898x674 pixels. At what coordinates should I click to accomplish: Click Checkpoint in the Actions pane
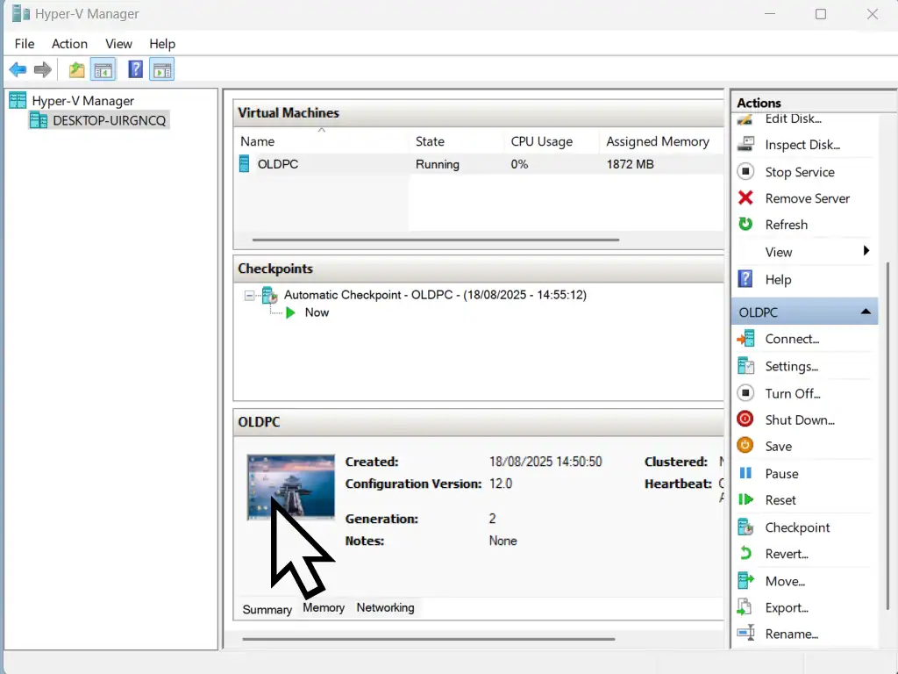(797, 527)
